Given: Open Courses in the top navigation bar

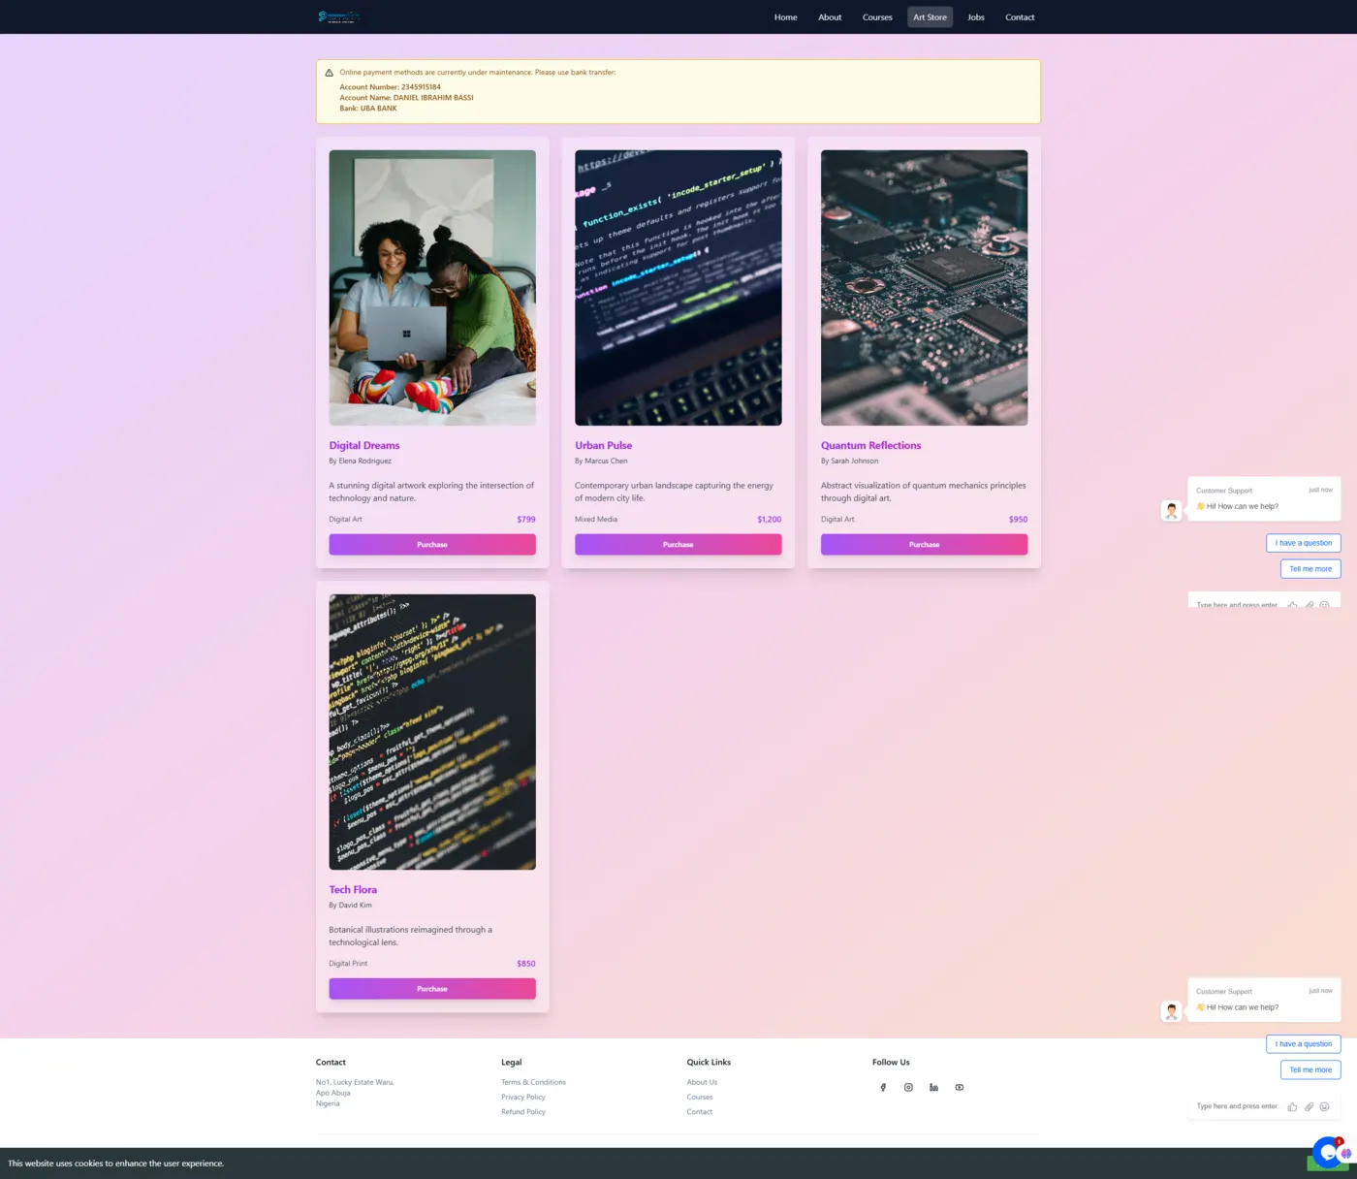Looking at the screenshot, I should (x=877, y=17).
